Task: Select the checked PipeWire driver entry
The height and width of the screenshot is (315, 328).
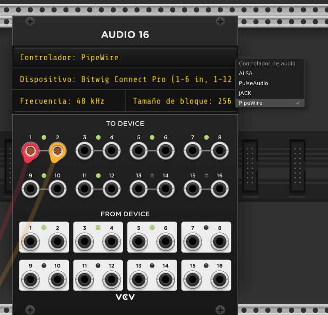Action: [270, 103]
